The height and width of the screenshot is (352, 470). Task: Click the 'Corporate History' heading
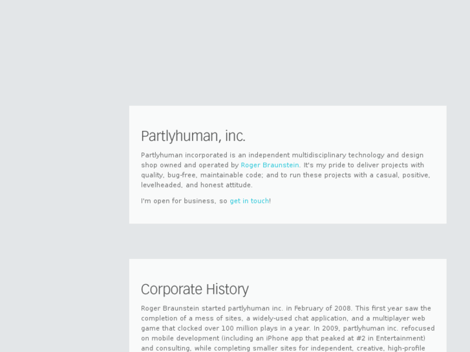click(x=195, y=289)
